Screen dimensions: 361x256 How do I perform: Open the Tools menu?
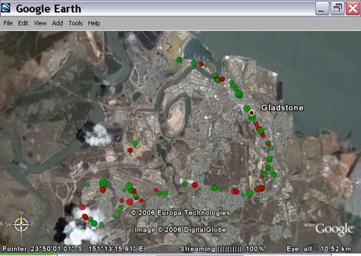point(75,23)
